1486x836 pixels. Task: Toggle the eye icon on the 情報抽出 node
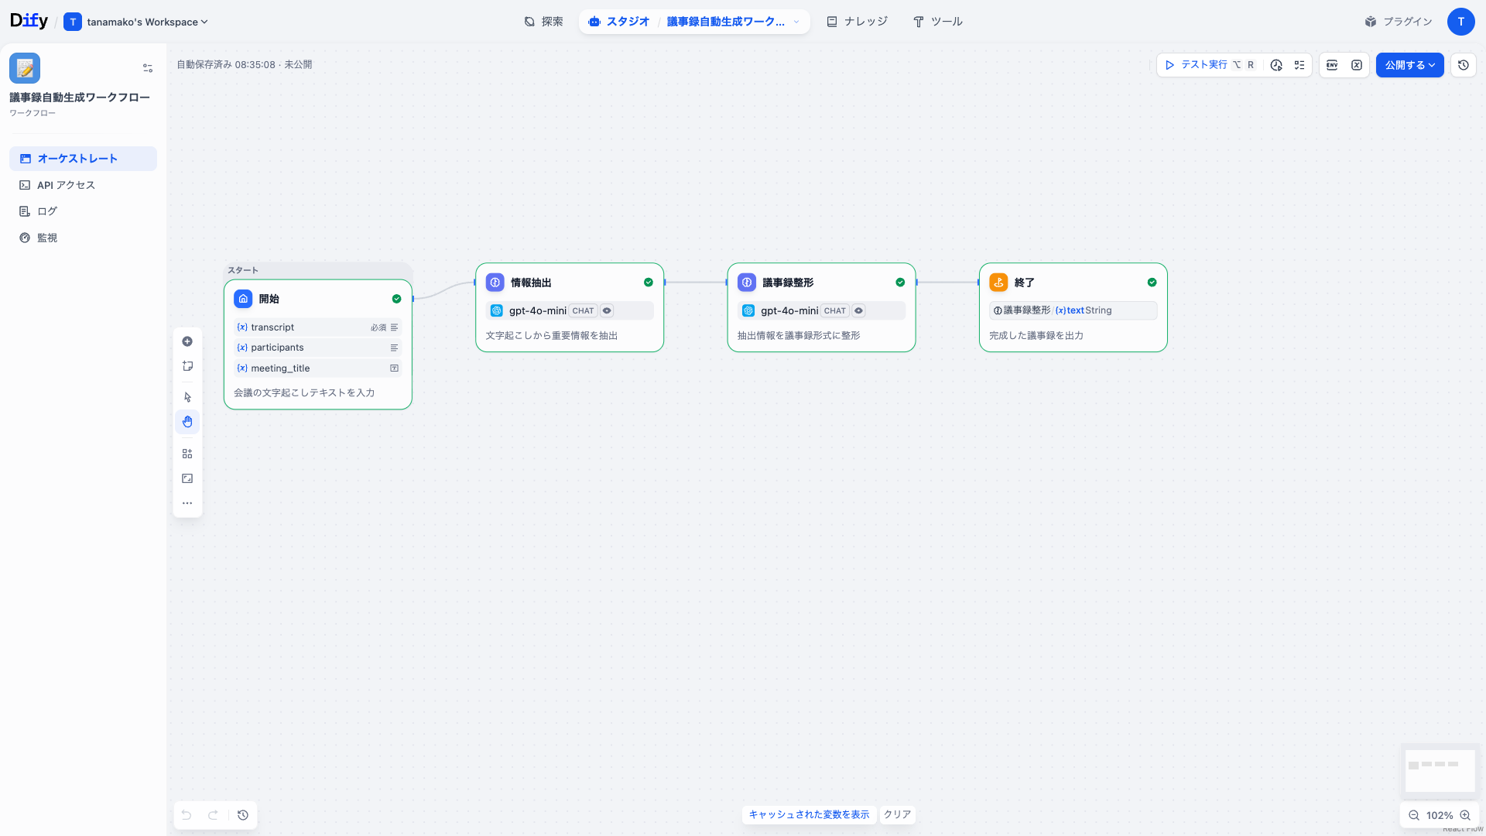pyautogui.click(x=608, y=310)
